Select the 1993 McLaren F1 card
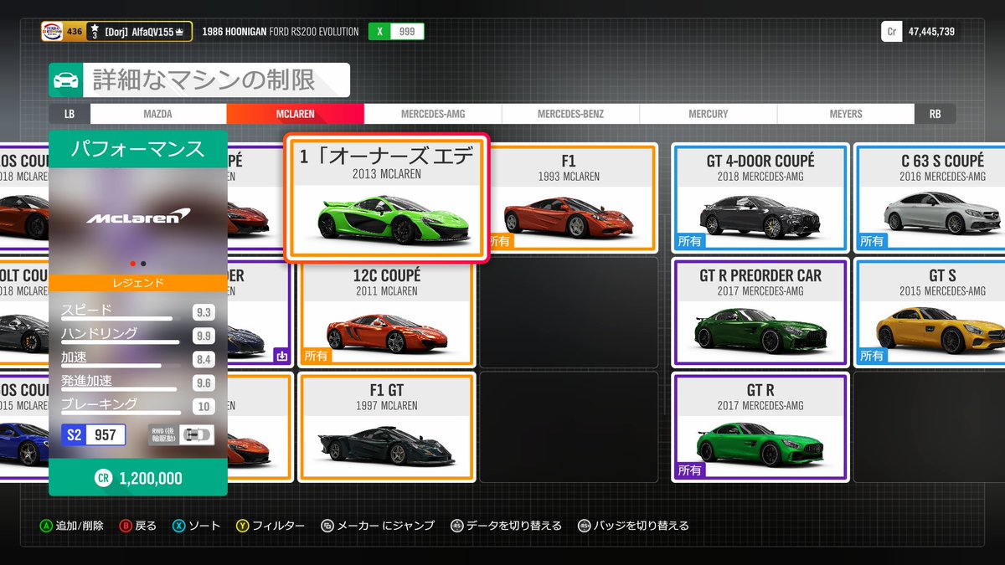1005x565 pixels. tap(569, 198)
